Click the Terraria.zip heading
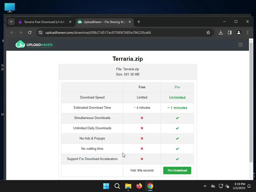The height and width of the screenshot is (192, 256). tap(128, 58)
